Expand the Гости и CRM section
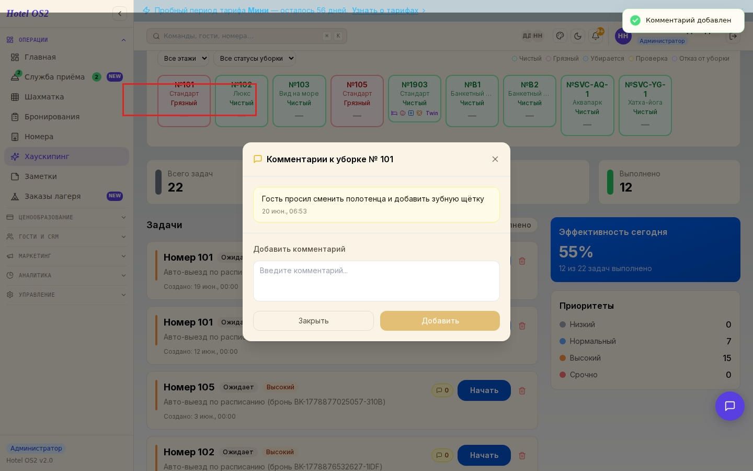 coord(66,237)
